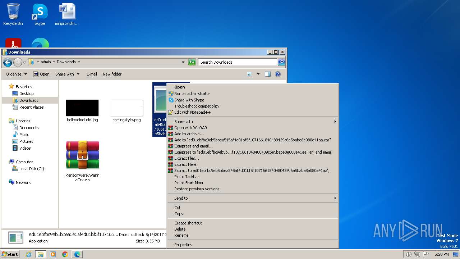Expand the admin breadcrumb dropdown arrow

(54, 62)
